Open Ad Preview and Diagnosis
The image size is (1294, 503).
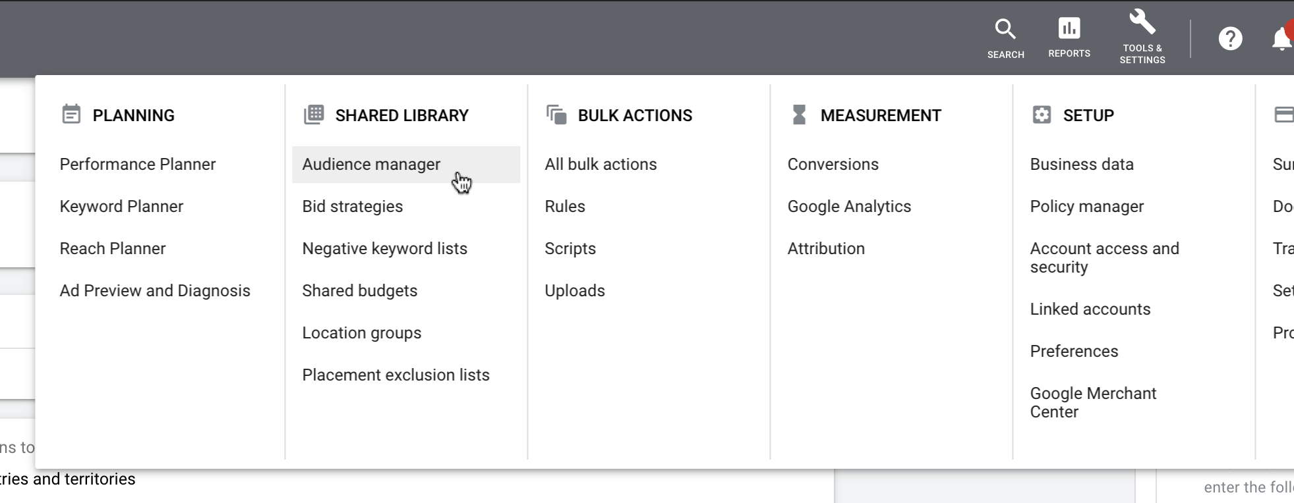pos(154,290)
